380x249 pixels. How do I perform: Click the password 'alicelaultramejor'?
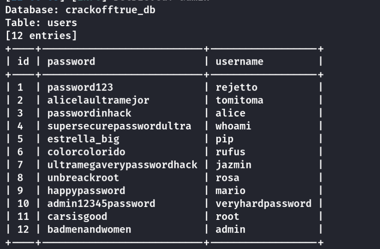point(98,100)
